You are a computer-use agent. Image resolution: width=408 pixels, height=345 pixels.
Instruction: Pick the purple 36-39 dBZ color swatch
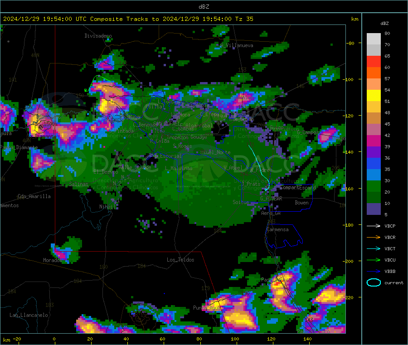374,152
